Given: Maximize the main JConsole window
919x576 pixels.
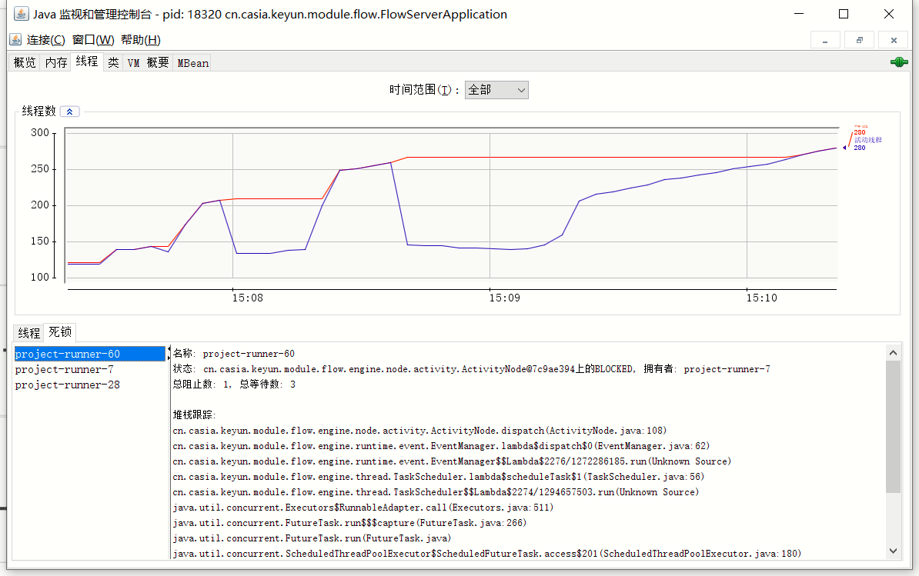Looking at the screenshot, I should click(x=844, y=14).
